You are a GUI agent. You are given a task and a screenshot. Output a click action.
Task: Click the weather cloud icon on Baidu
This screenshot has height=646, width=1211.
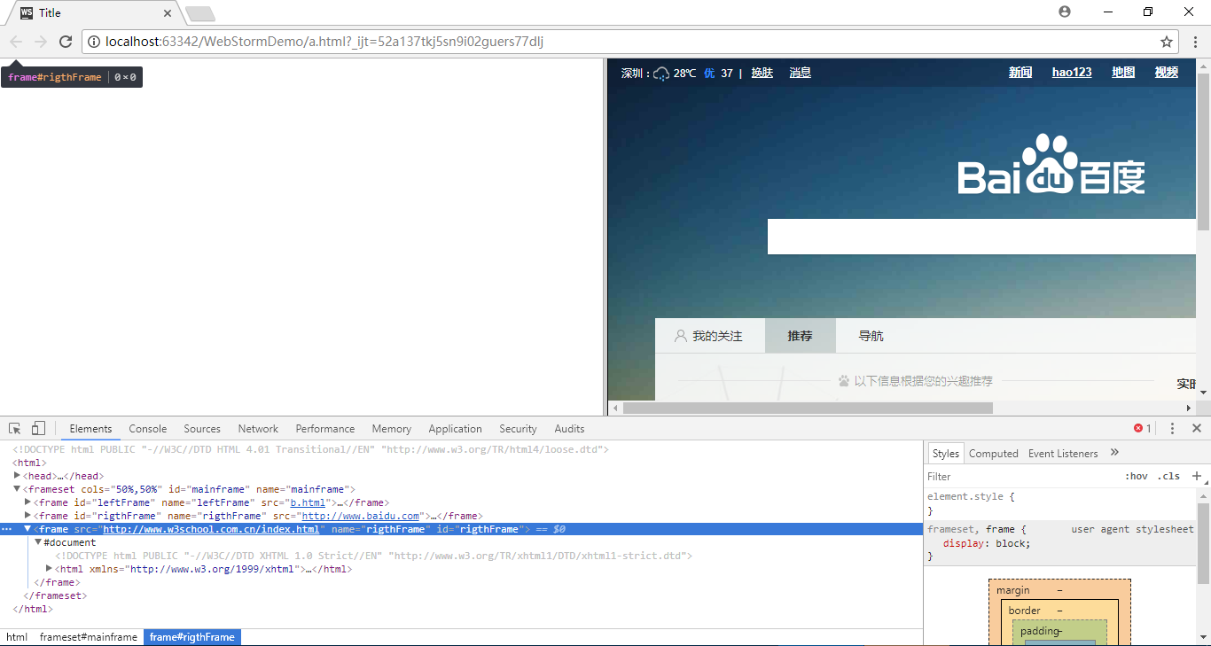pos(661,74)
